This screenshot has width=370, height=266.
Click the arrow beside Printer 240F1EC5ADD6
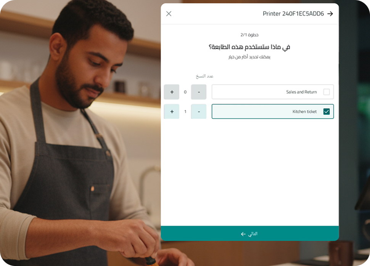pyautogui.click(x=330, y=14)
